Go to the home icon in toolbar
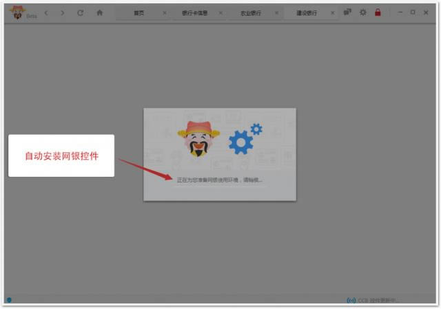The image size is (441, 309). 99,12
